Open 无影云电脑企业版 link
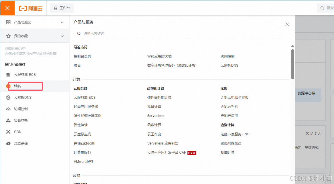This screenshot has width=334, height=184. tap(234, 98)
